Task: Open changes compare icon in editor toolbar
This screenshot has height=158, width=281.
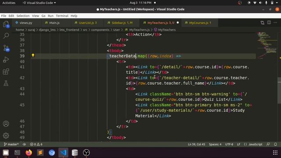Action: click(263, 22)
